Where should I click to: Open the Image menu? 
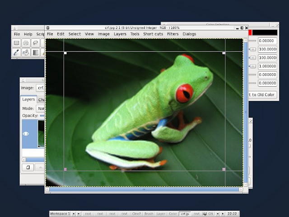(104, 34)
